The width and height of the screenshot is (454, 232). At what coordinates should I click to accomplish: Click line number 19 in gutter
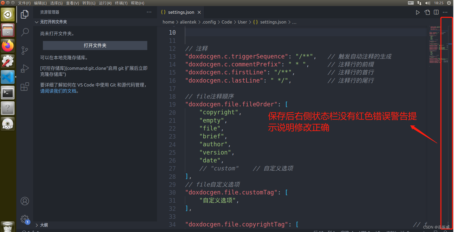click(x=172, y=104)
